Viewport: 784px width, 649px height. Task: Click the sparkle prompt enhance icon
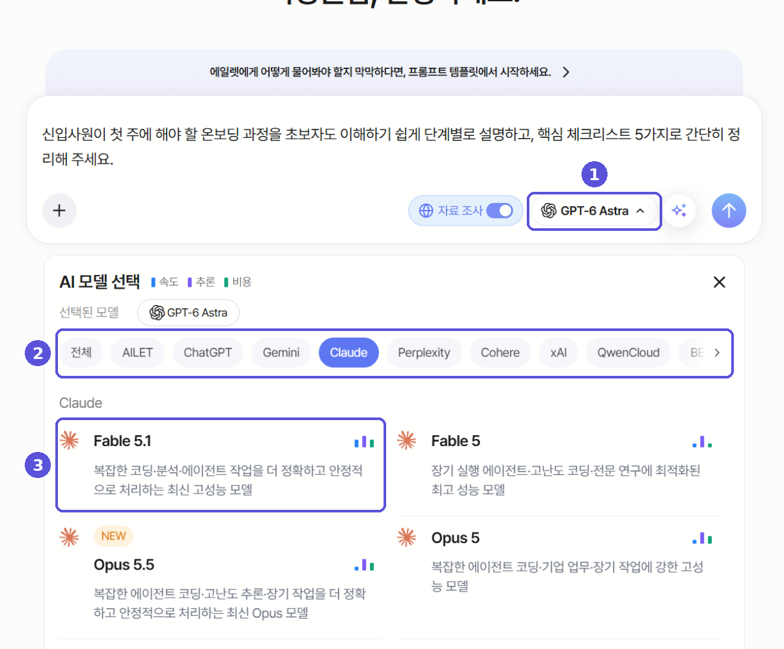[x=680, y=211]
